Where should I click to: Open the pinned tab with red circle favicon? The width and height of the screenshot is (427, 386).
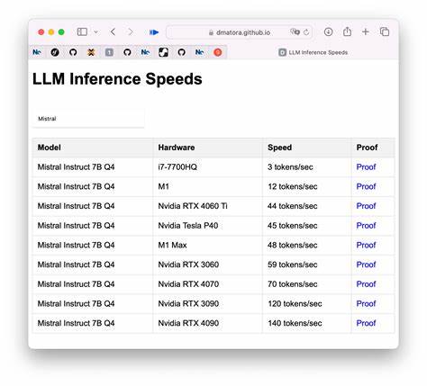(x=218, y=52)
